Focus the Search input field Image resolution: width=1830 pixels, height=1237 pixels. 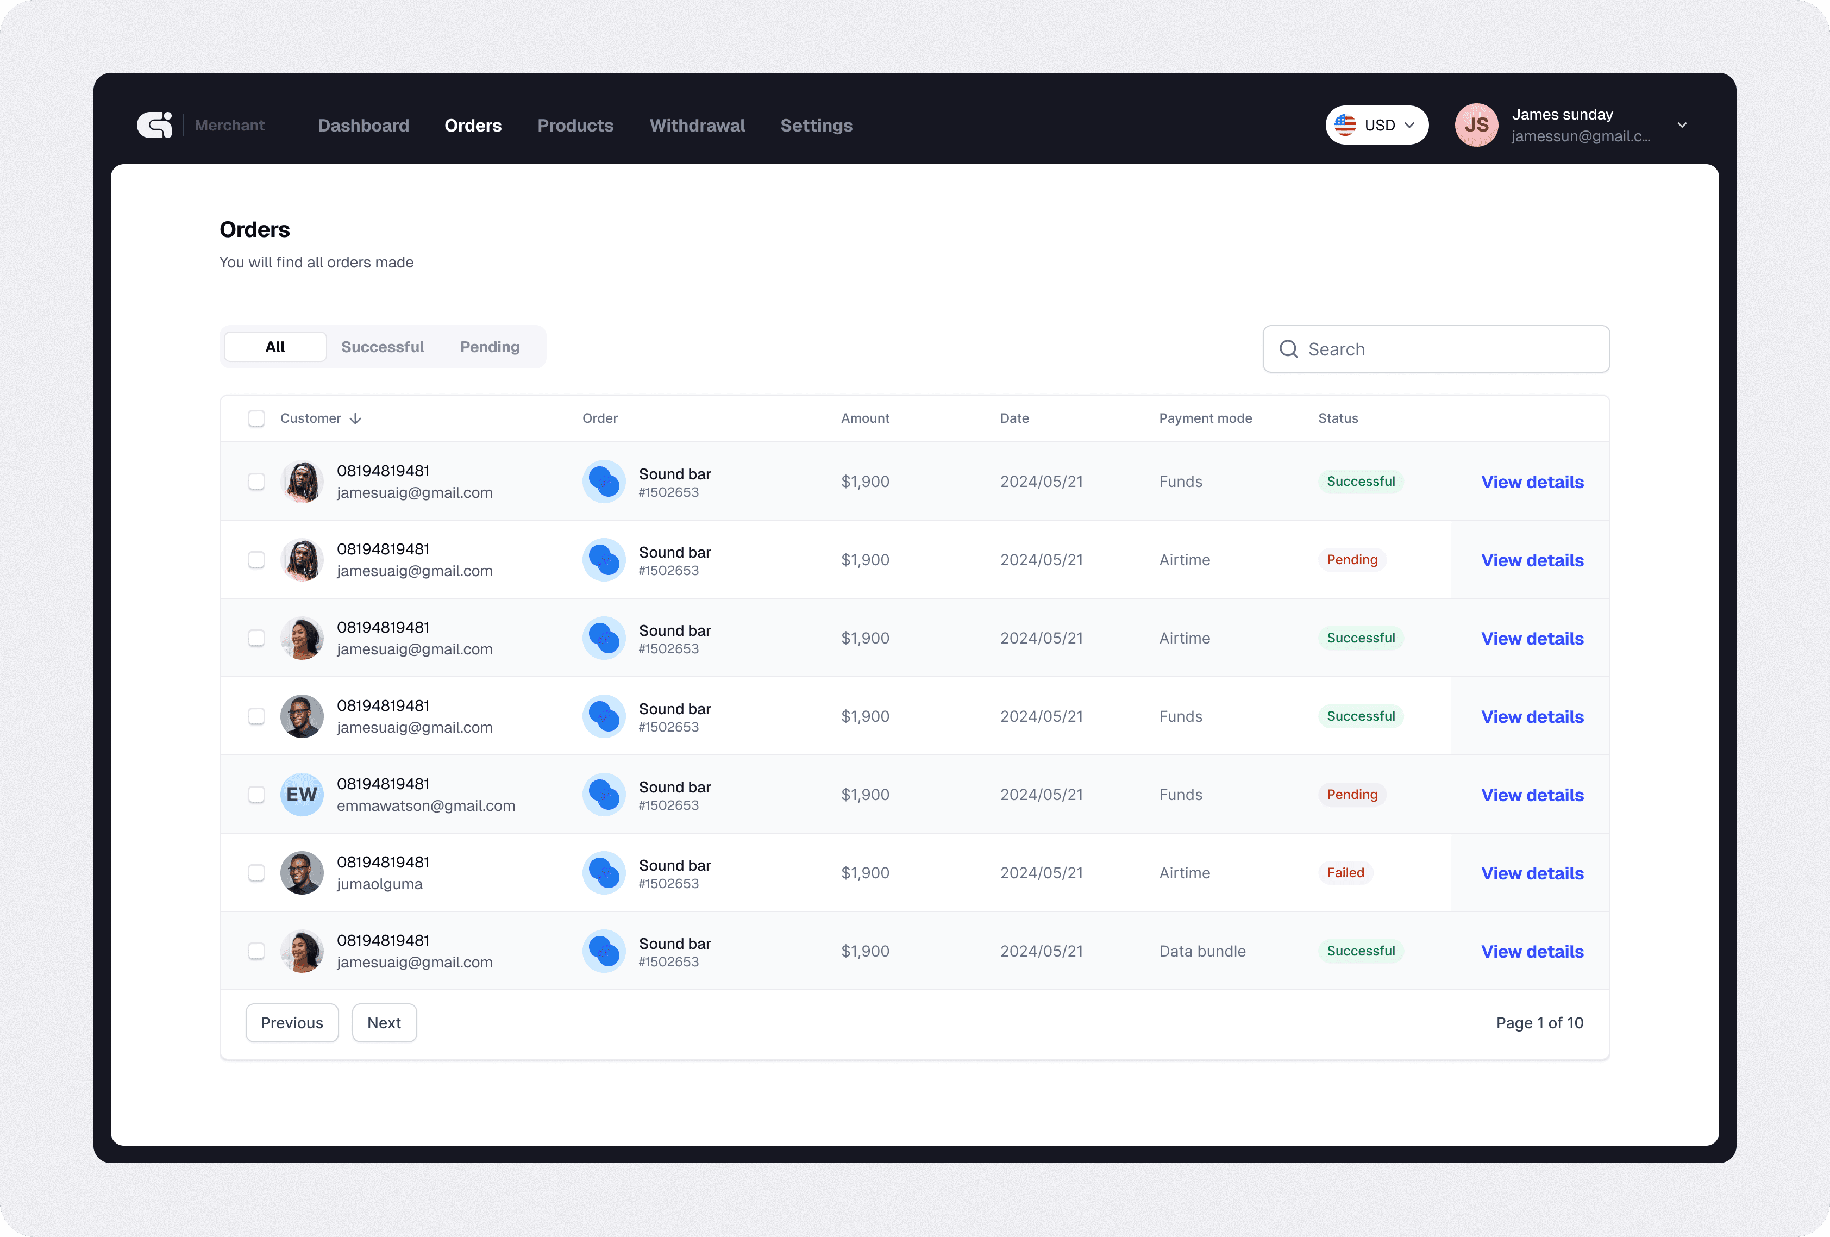click(x=1449, y=349)
